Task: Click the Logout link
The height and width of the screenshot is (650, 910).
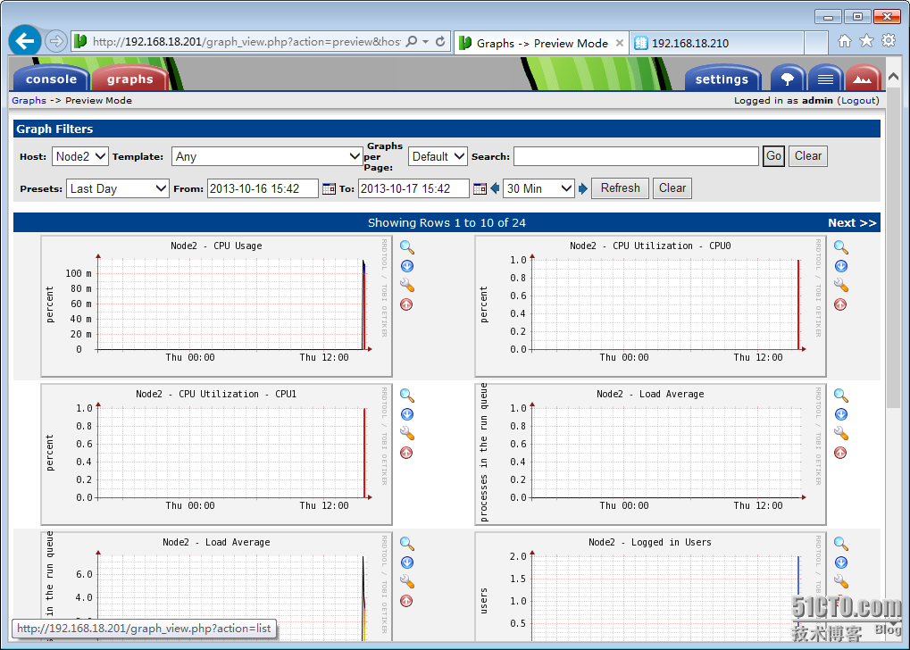Action: tap(858, 100)
